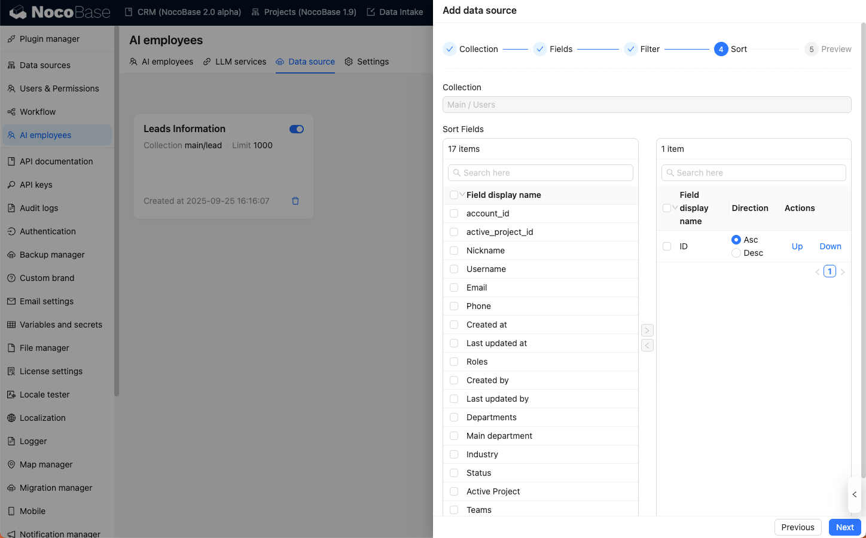Check the Created at field checkbox

454,325
